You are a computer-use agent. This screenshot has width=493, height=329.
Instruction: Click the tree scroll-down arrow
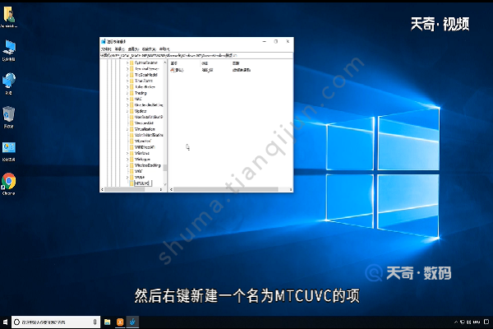pos(165,184)
